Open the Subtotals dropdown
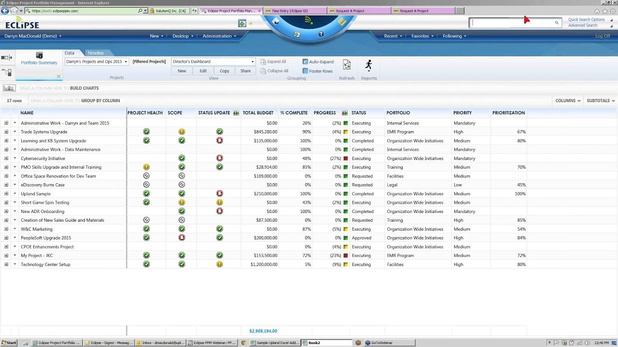The width and height of the screenshot is (618, 347). click(x=601, y=101)
